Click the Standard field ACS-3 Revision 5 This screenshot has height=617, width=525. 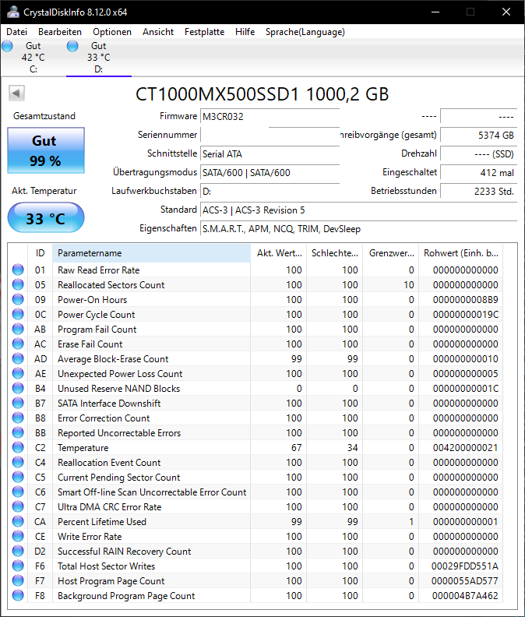coord(358,210)
